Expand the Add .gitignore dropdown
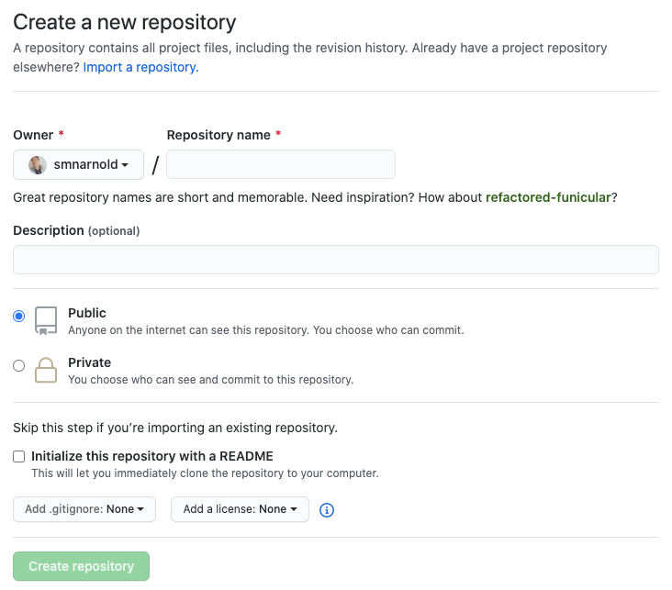The width and height of the screenshot is (672, 590). 84,509
